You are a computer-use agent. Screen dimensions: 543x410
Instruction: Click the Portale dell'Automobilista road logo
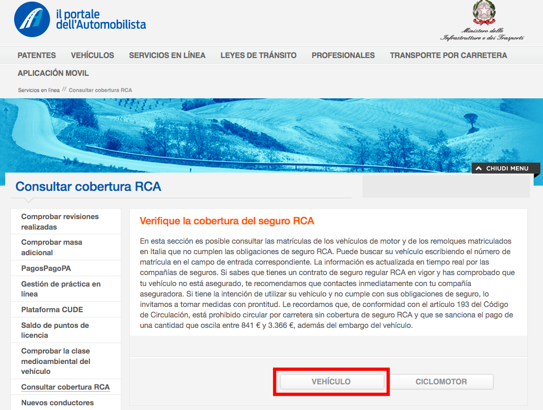(32, 19)
